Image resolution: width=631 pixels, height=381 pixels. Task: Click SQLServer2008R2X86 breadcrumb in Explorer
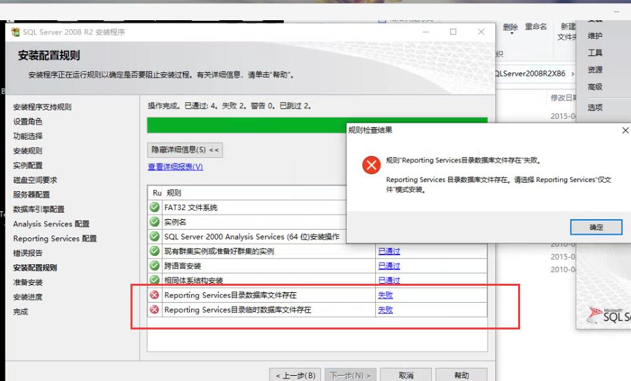531,74
